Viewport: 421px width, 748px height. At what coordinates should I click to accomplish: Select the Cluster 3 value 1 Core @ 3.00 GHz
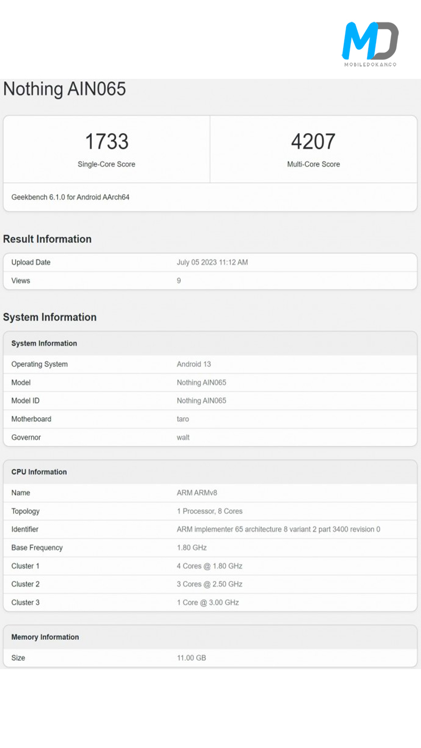click(208, 602)
